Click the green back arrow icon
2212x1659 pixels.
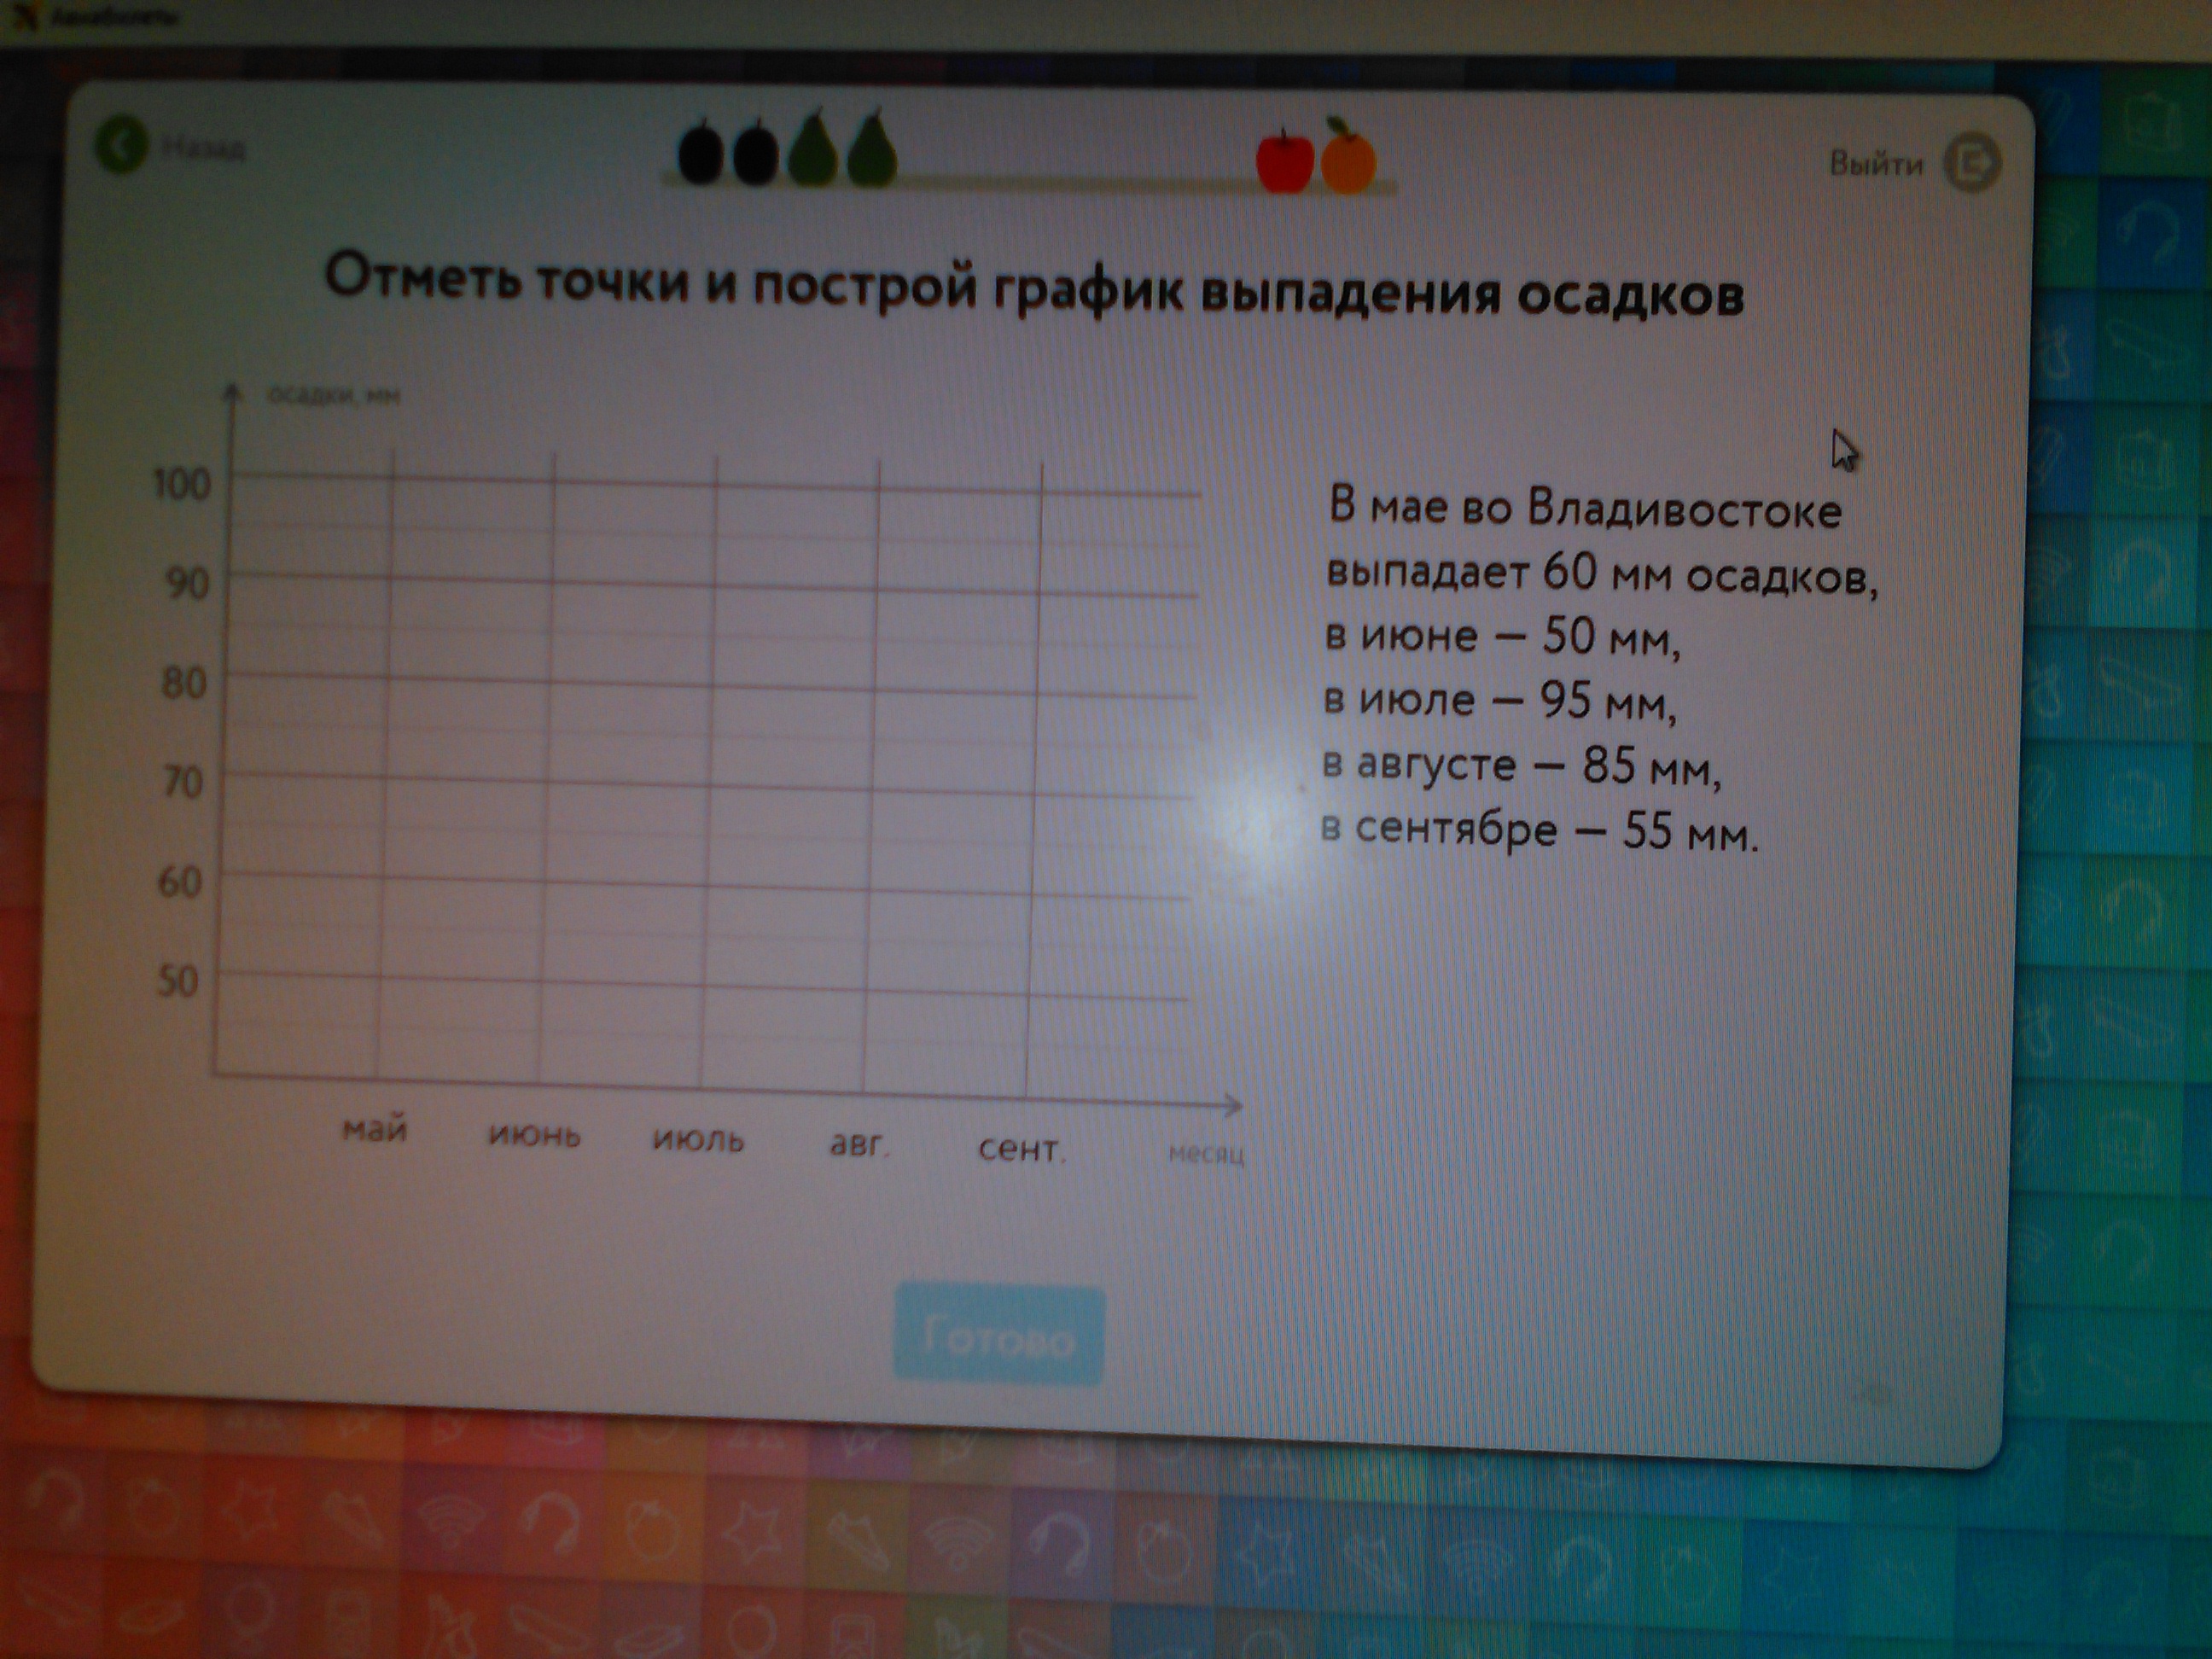(121, 146)
